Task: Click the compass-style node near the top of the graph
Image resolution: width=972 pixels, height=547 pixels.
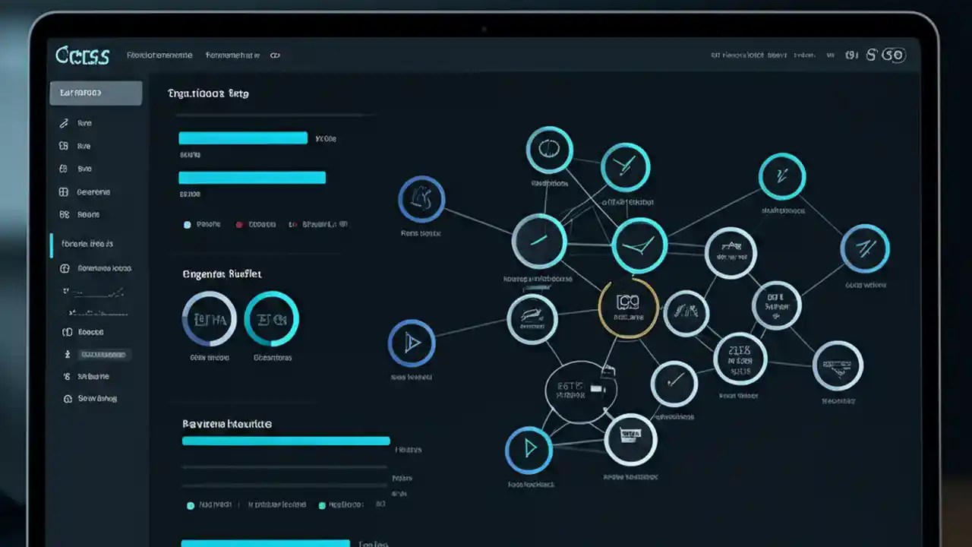Action: click(x=550, y=149)
